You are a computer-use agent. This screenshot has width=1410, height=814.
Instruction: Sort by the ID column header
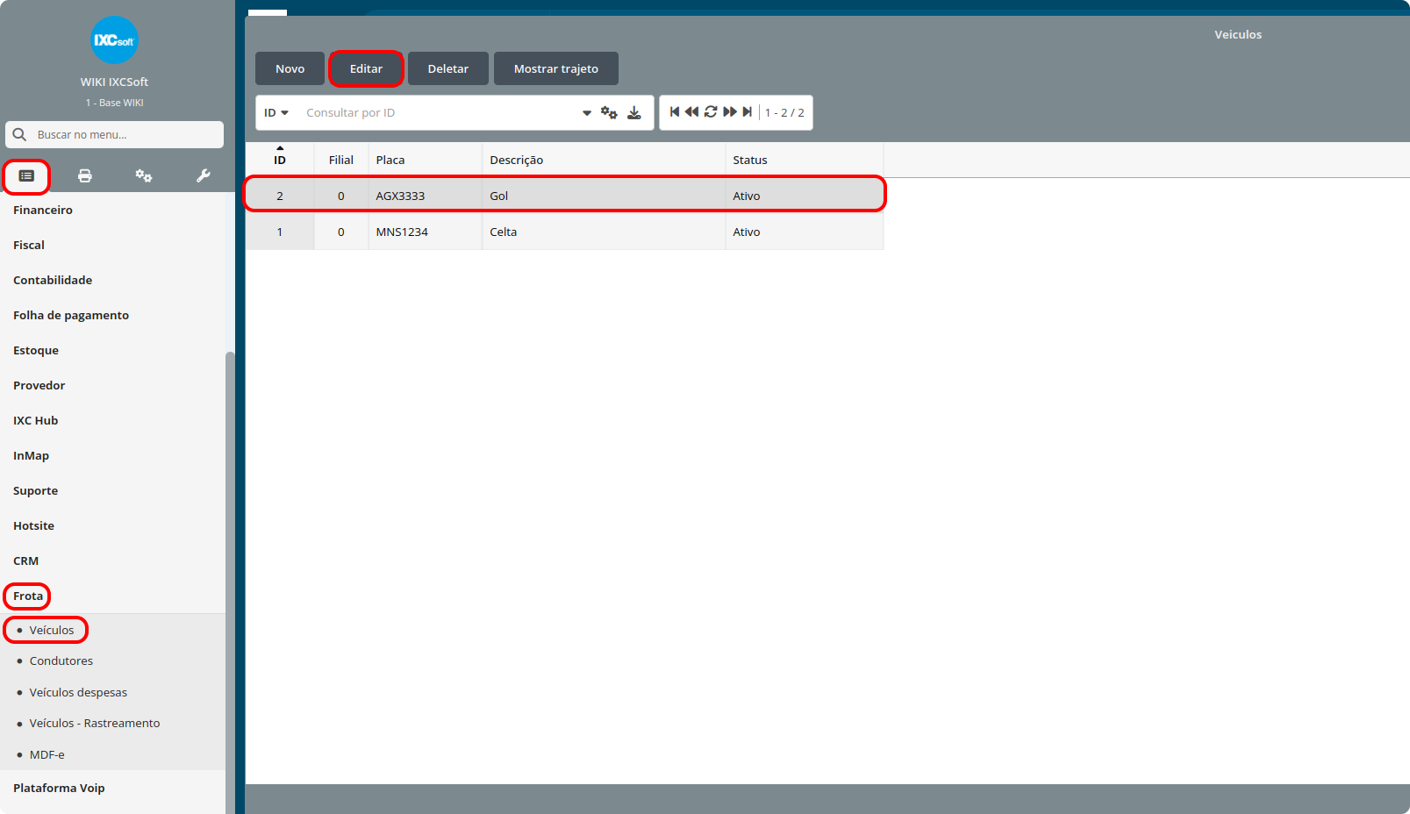280,160
